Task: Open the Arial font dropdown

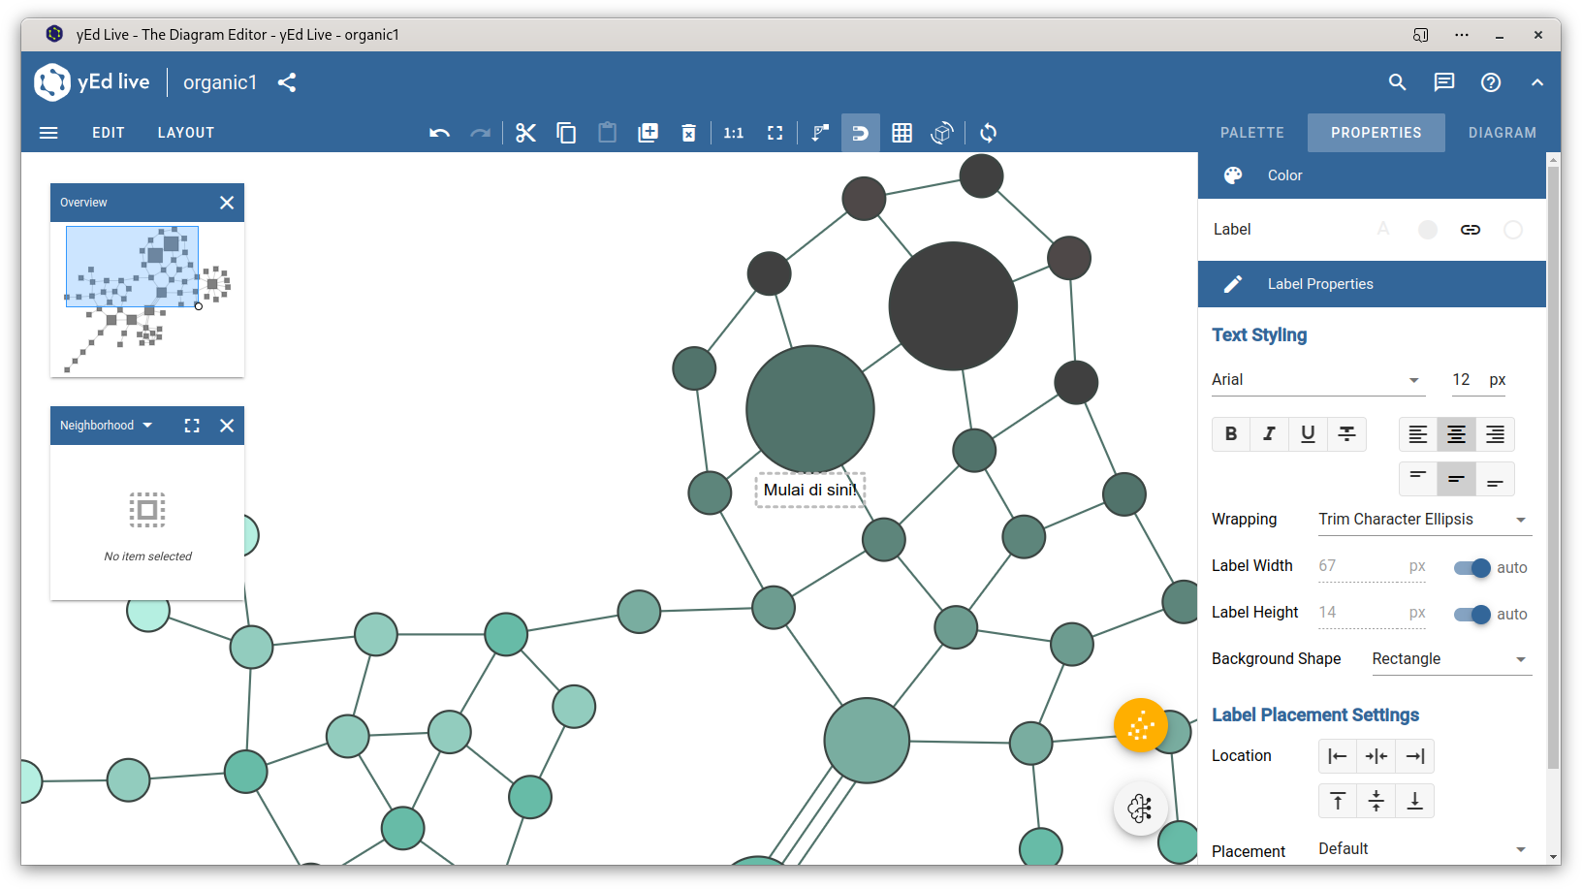Action: [x=1317, y=380]
